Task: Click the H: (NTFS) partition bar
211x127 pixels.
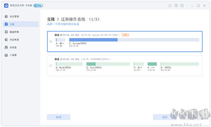Action: (180, 64)
